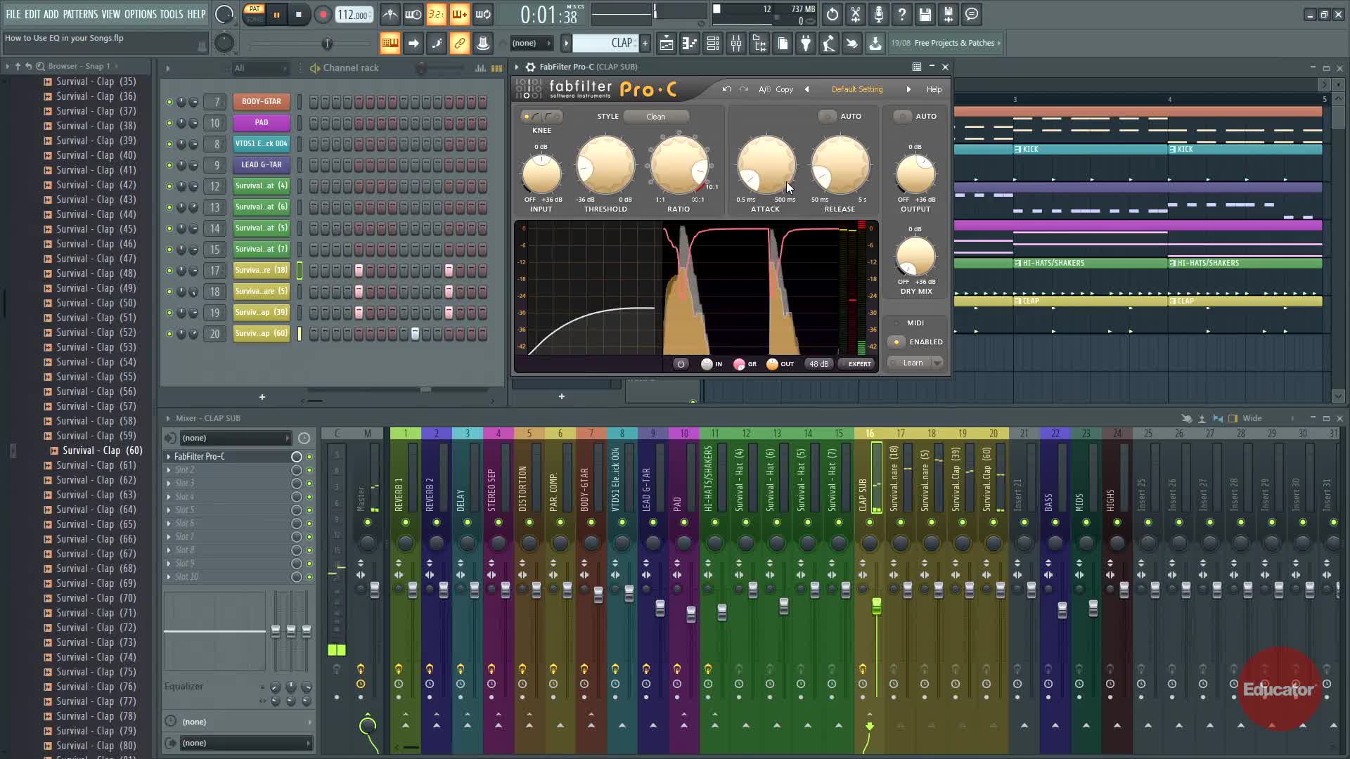Mute the PAD channel green light

[169, 123]
